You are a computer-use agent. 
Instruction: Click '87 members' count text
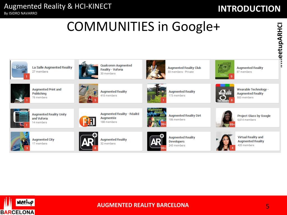(x=244, y=72)
